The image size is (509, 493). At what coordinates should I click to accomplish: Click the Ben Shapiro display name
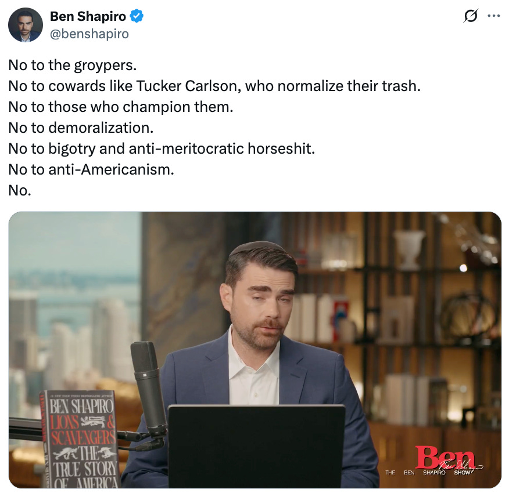tap(88, 16)
